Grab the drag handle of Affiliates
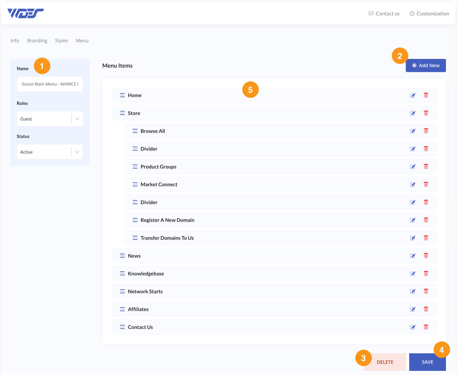This screenshot has width=458, height=375. point(123,309)
